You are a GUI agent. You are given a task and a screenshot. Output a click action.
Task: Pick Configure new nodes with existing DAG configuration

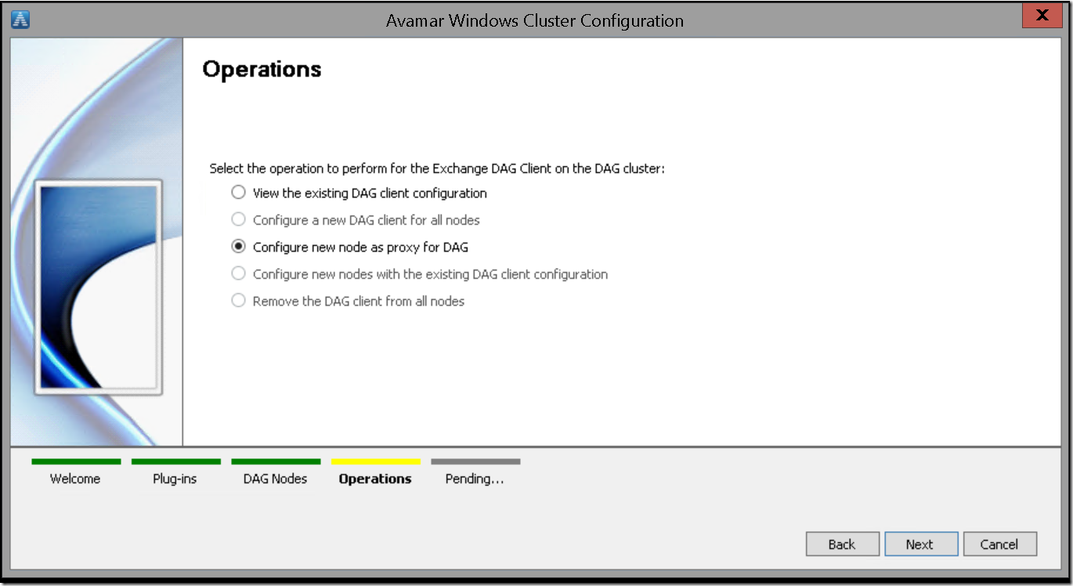point(420,274)
